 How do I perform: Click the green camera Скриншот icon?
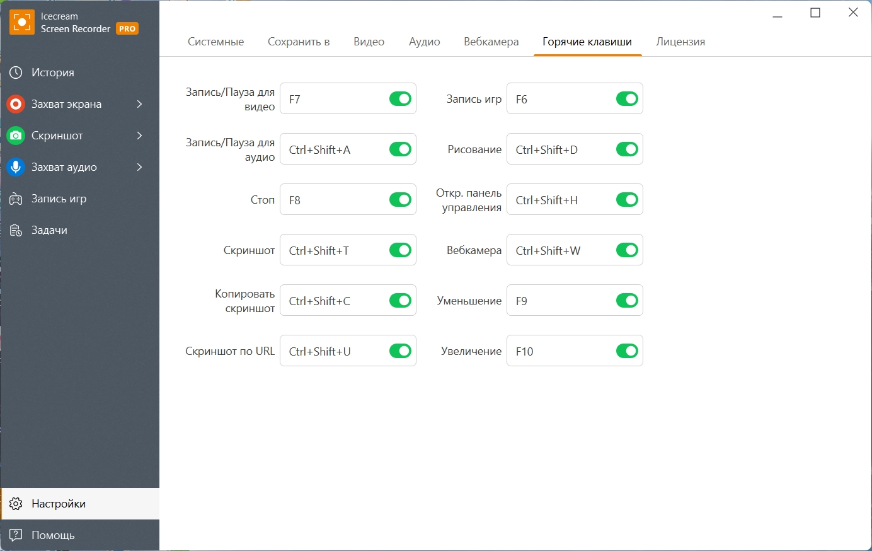pos(16,136)
